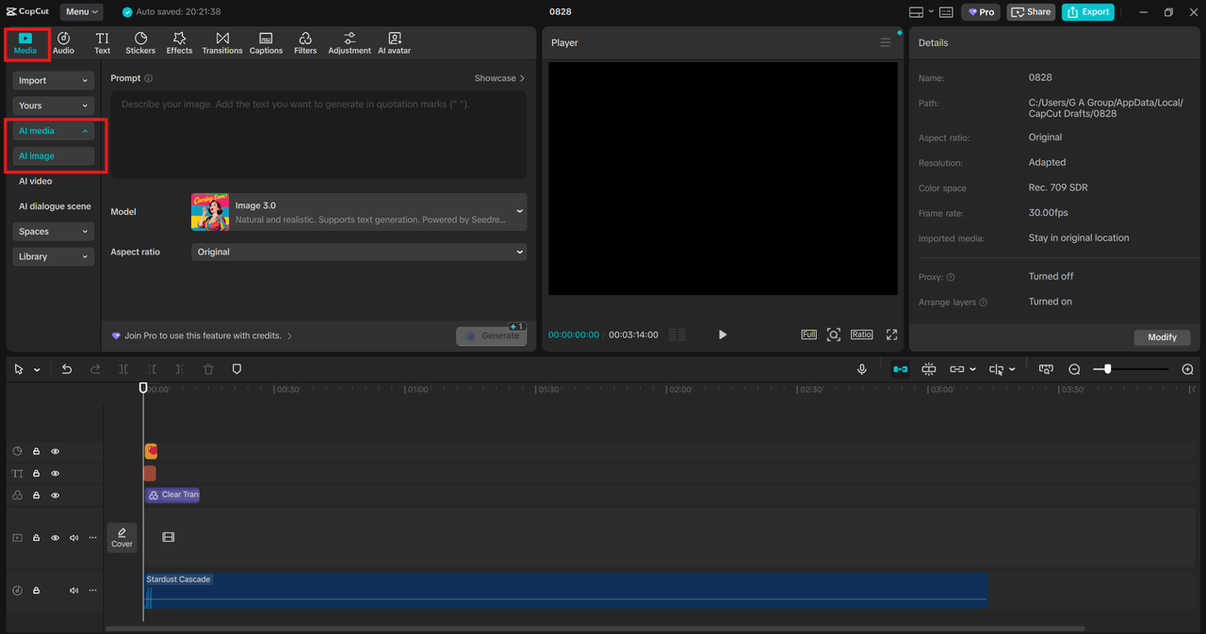Play the video in the Player

pos(723,334)
